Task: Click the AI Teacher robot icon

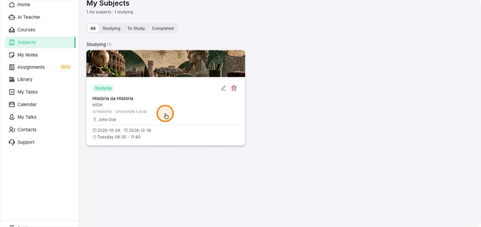Action: point(12,17)
